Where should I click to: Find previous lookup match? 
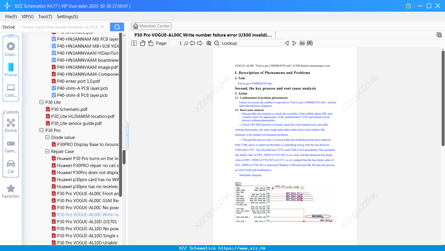287,43
